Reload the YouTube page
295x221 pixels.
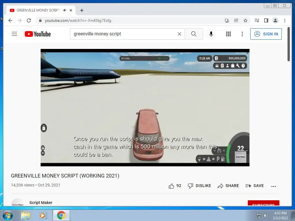(29, 20)
